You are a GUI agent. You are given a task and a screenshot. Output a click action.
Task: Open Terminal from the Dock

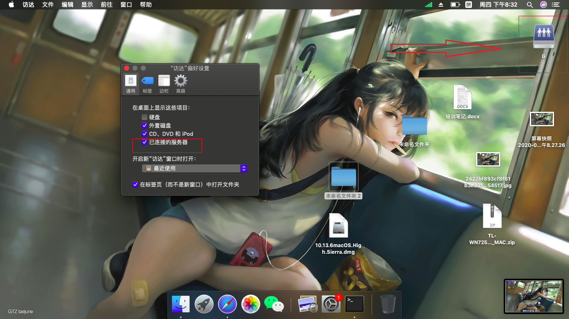click(354, 304)
